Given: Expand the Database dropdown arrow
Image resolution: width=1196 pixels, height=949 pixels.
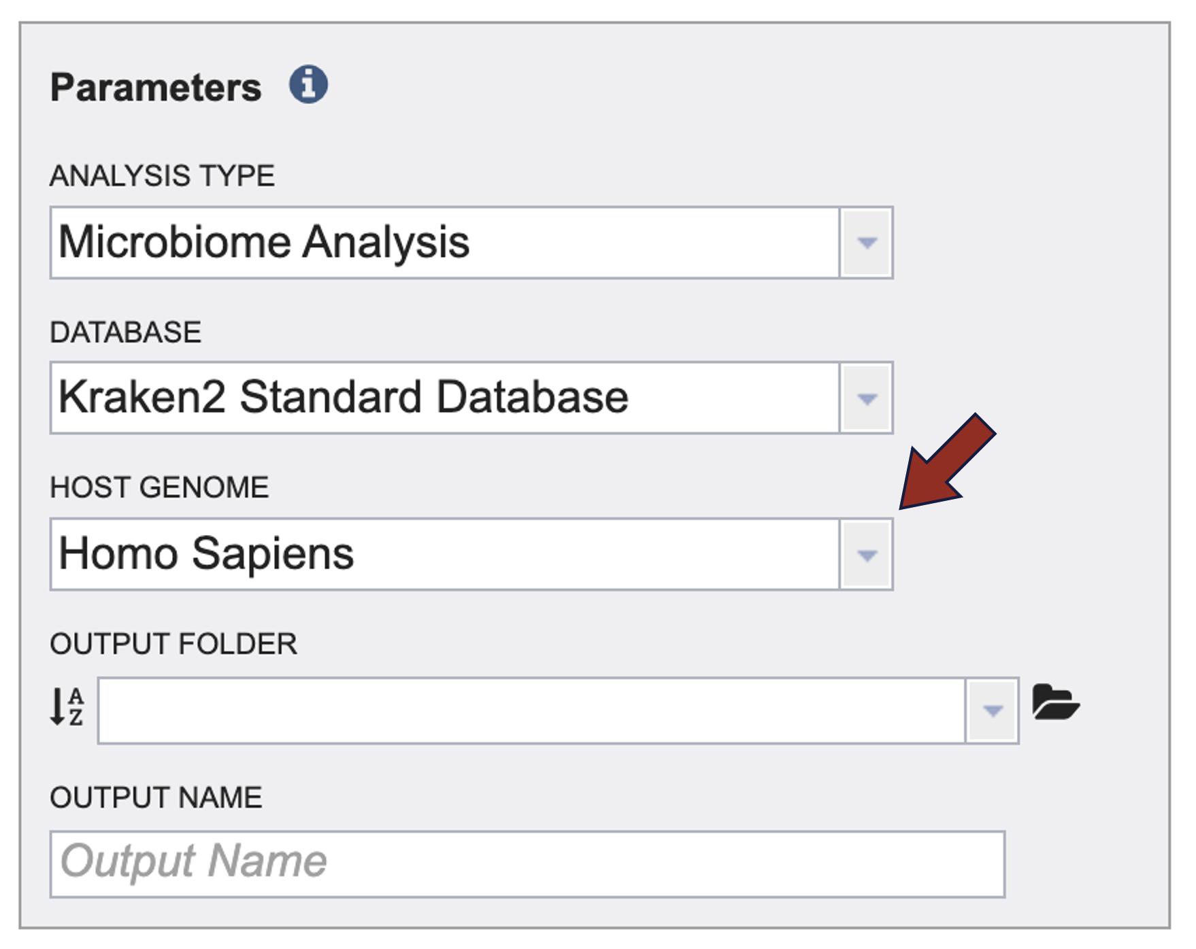Looking at the screenshot, I should (x=866, y=398).
